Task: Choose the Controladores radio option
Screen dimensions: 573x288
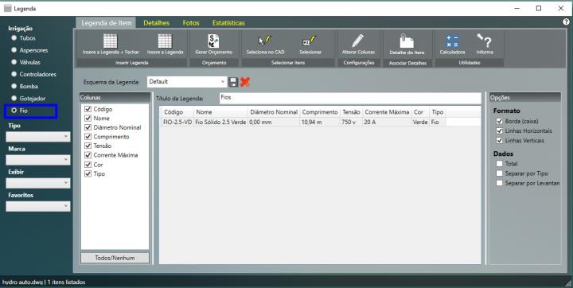Action: click(14, 74)
